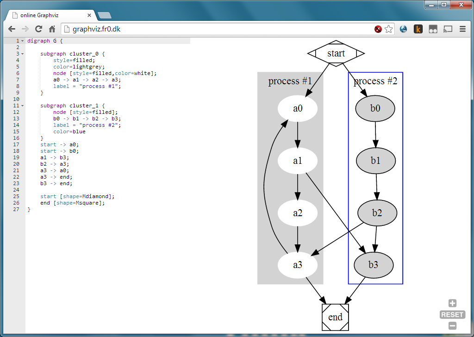Minimize the Chrome browser window
This screenshot has height=337, width=474.
pyautogui.click(x=431, y=5)
